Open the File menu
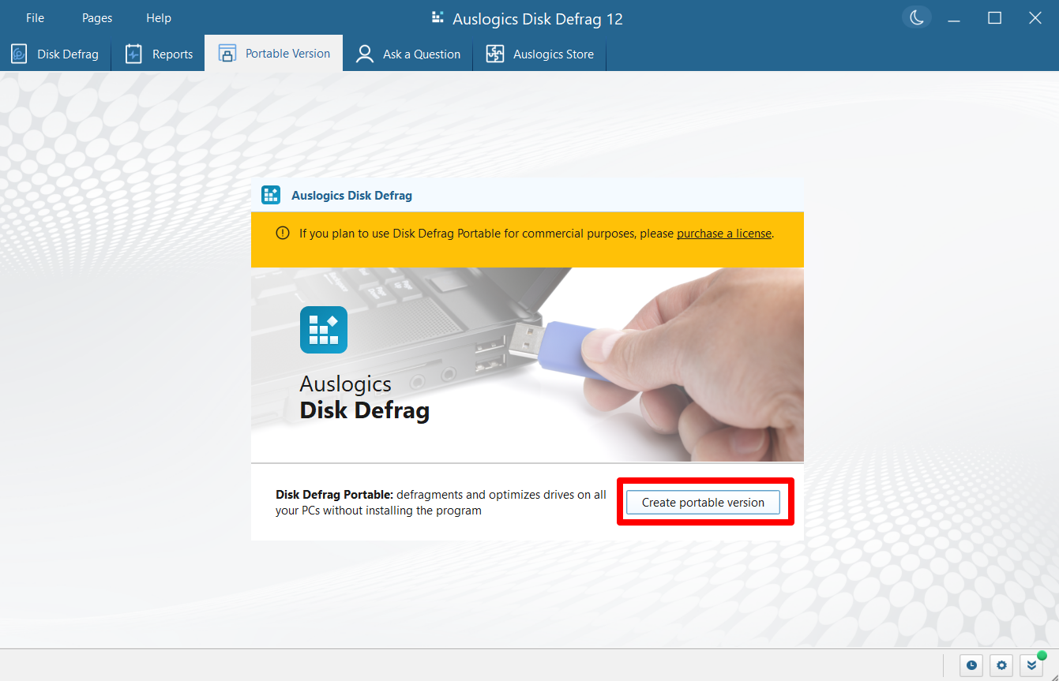1059x681 pixels. pos(35,17)
